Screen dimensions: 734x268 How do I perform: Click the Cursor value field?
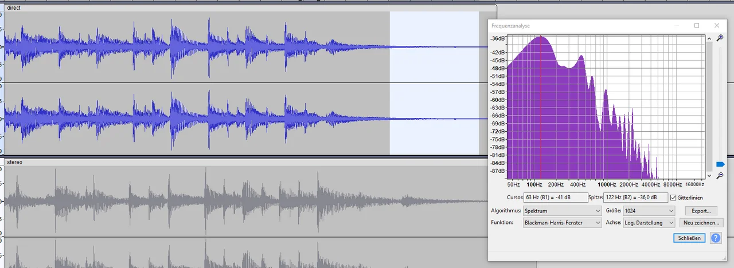point(555,198)
